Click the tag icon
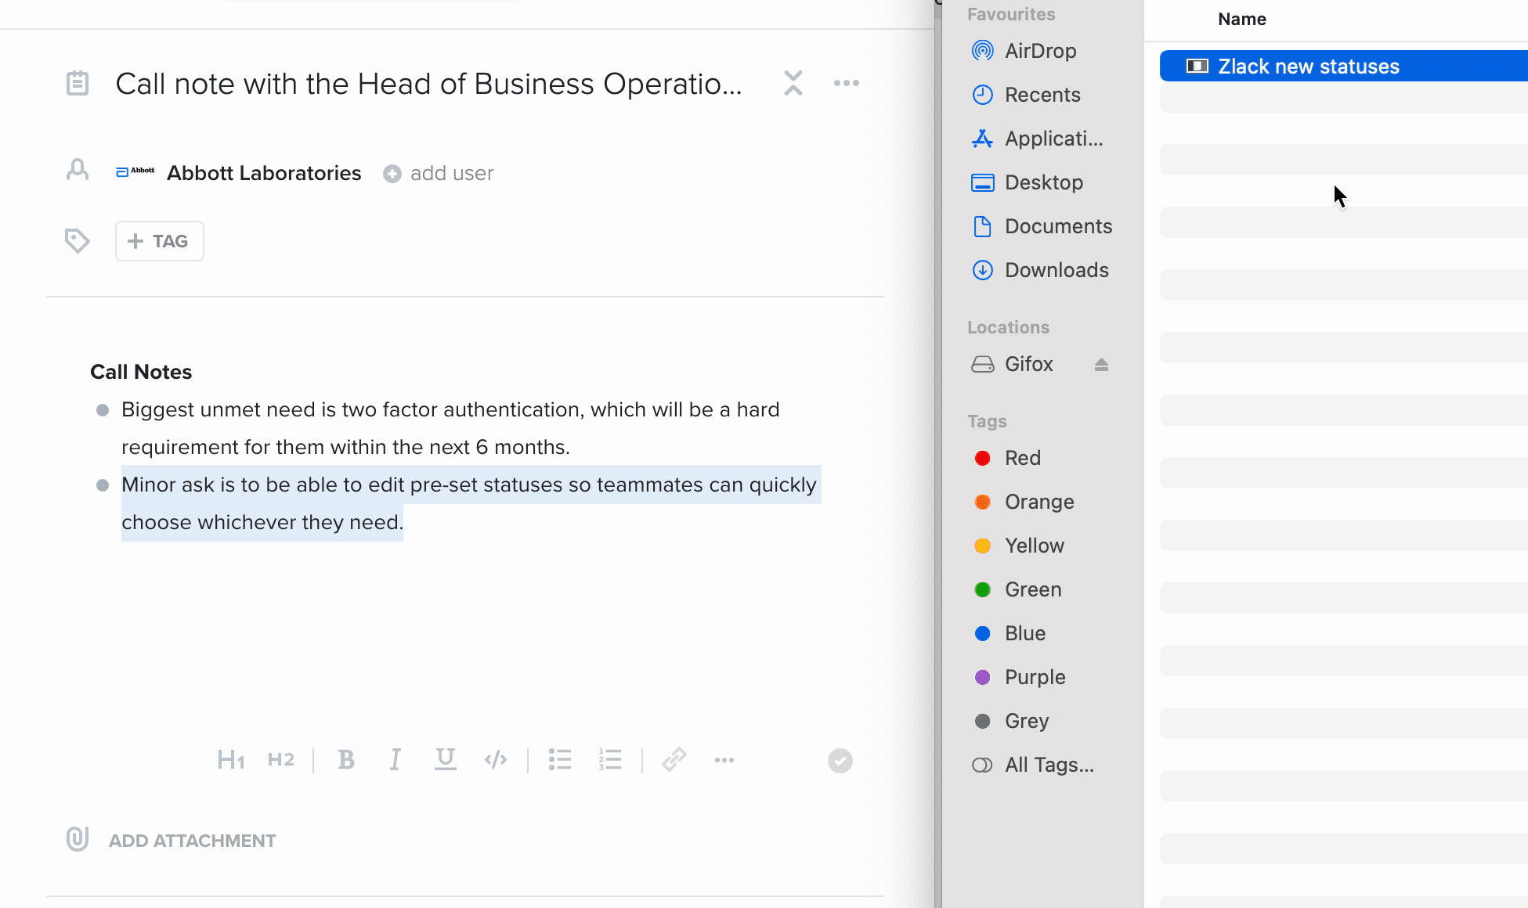The width and height of the screenshot is (1528, 908). 77,240
